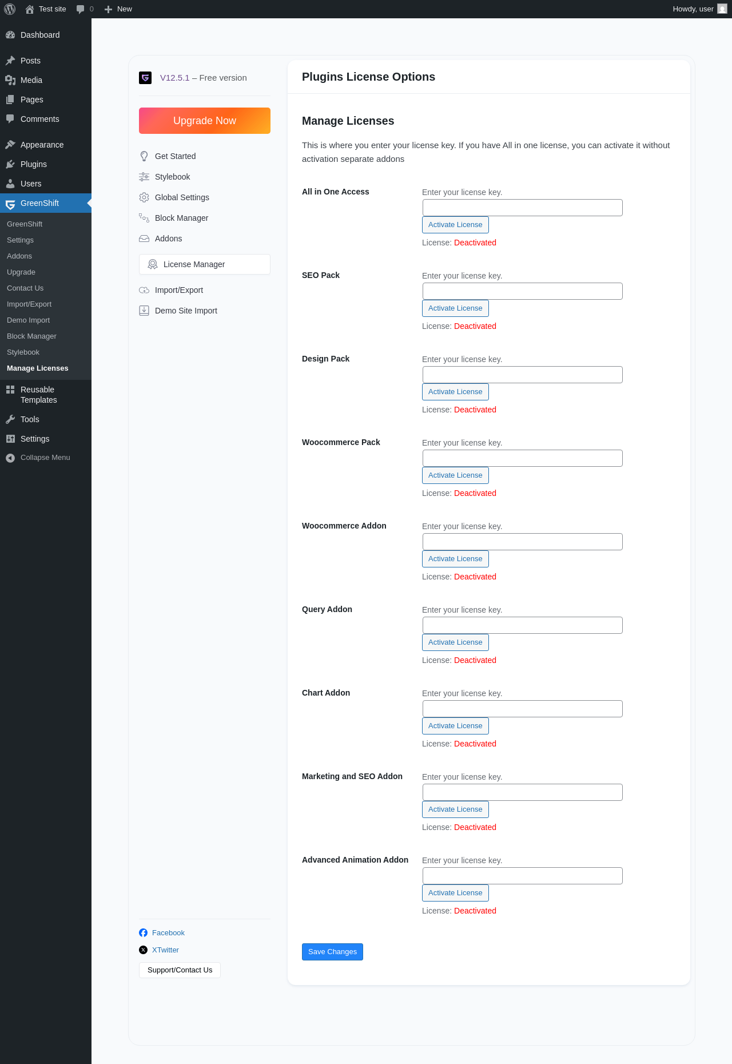This screenshot has height=1064, width=732.
Task: Activate License for Marketing and SEO Addon
Action: (455, 809)
